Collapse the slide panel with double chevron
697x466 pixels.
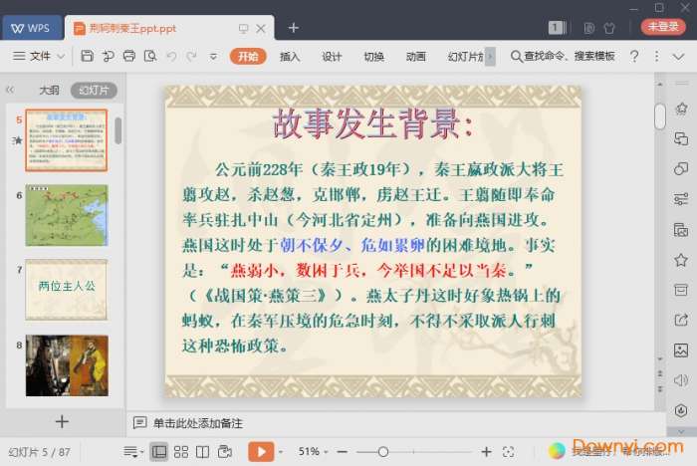point(10,91)
